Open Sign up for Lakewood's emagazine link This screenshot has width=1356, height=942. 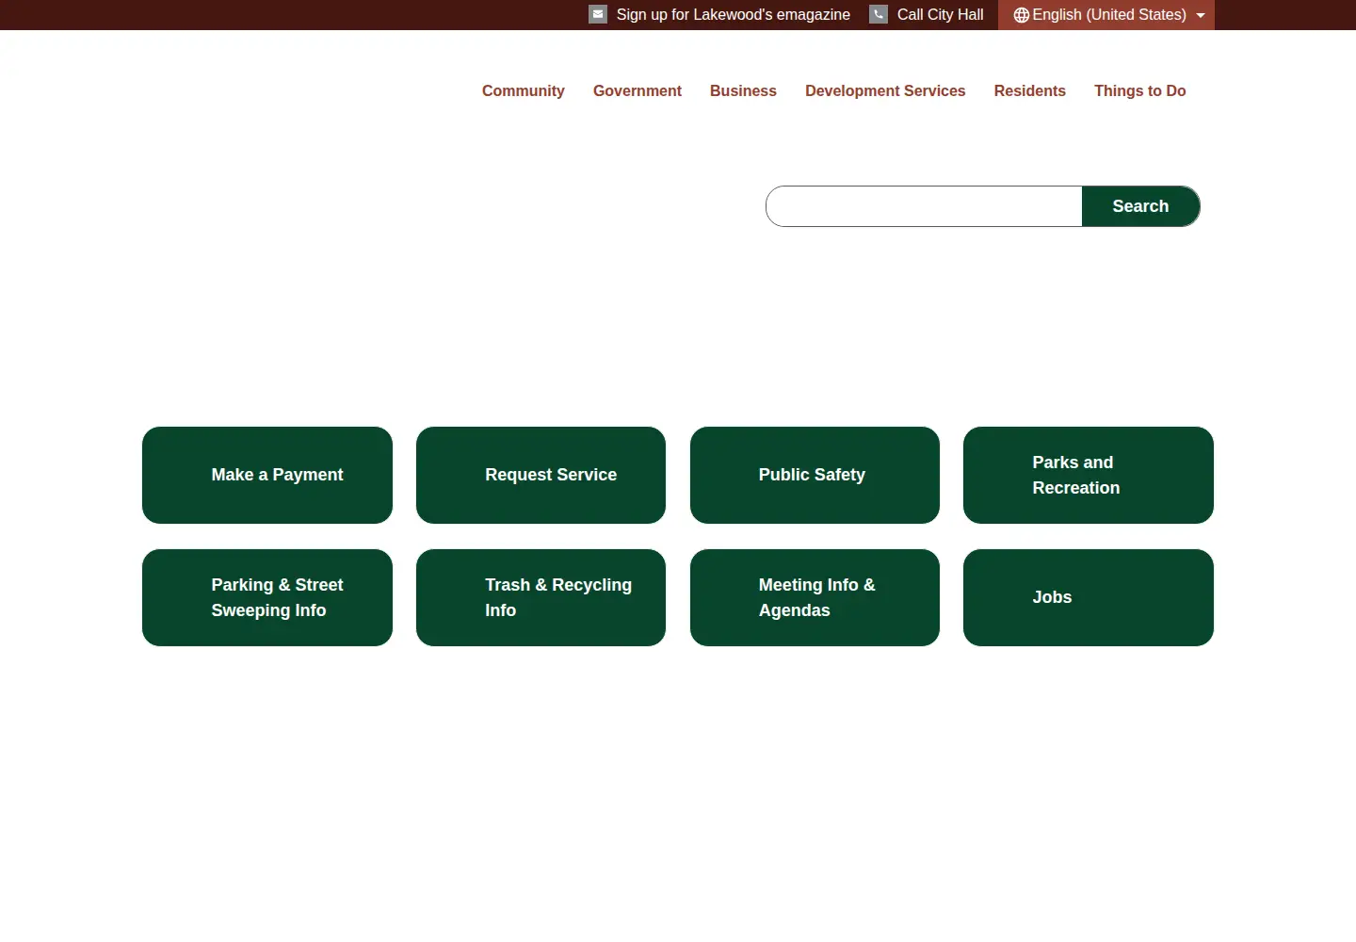point(733,14)
